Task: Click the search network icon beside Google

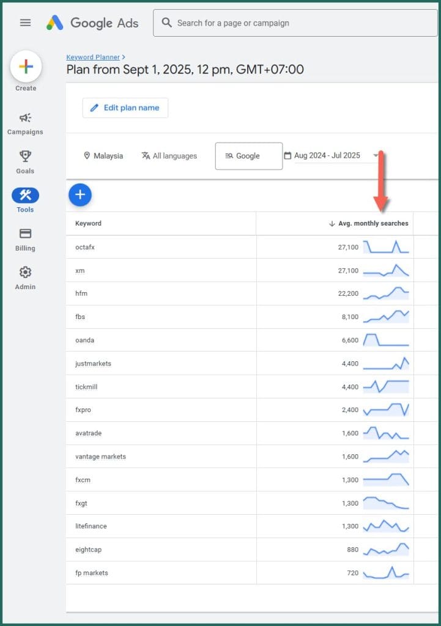Action: (x=229, y=156)
